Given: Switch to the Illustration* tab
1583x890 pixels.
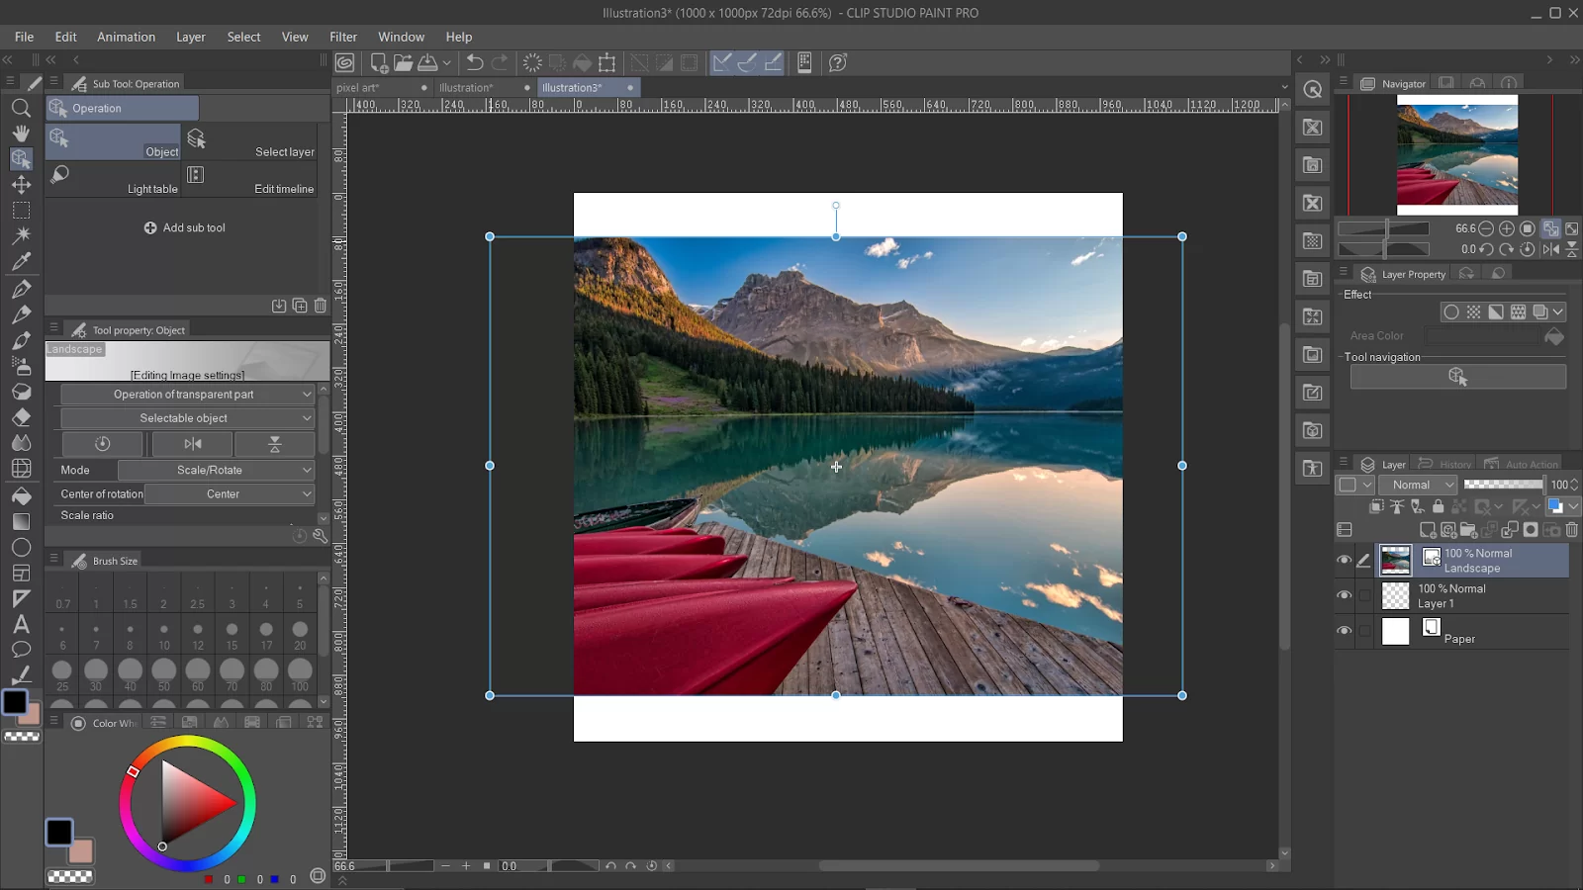Looking at the screenshot, I should click(x=466, y=88).
